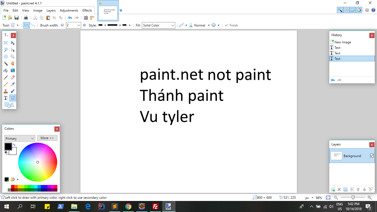Duplicate layer icon in Layers panel
Image resolution: width=377 pixels, height=212 pixels.
click(346, 189)
